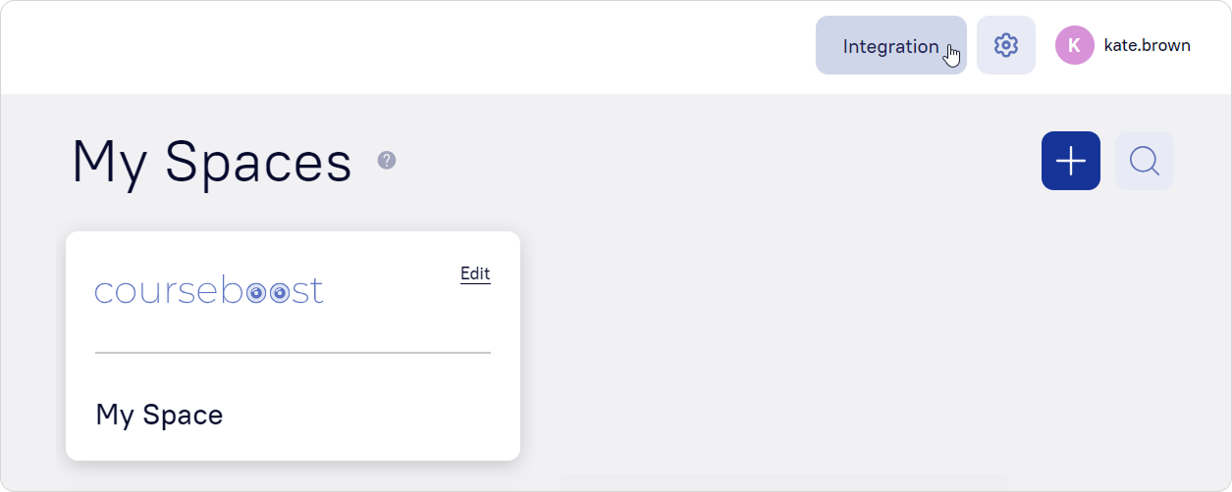The image size is (1232, 492).
Task: Click the word 'Spaces' in the heading
Action: point(258,162)
